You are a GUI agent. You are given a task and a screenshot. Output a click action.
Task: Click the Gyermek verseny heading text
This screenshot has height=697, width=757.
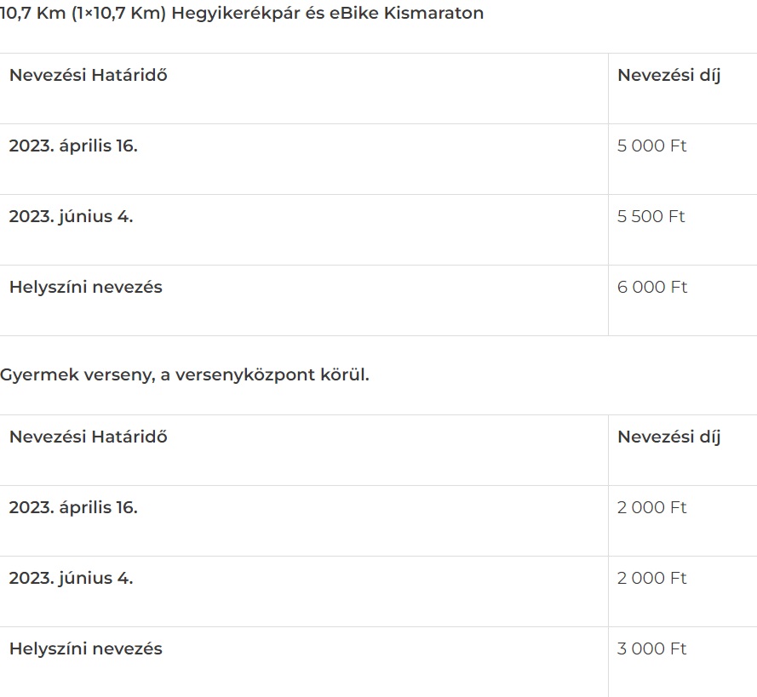(x=185, y=374)
